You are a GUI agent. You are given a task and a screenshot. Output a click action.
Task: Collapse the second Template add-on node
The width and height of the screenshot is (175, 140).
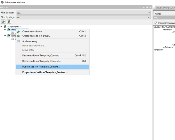(x=5, y=36)
